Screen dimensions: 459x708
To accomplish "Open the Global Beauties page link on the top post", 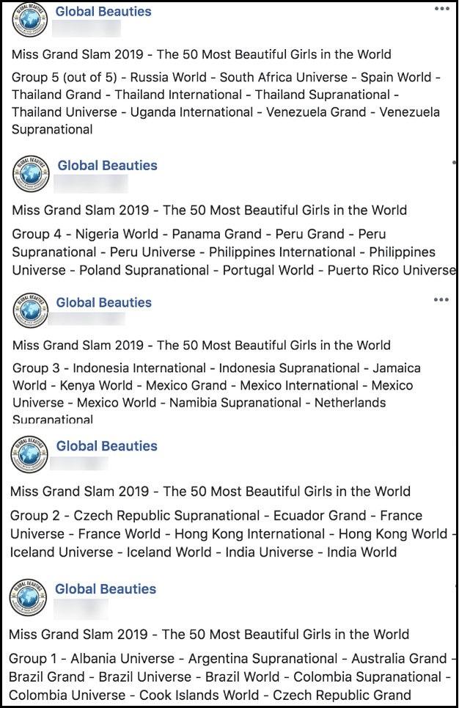I will click(103, 11).
